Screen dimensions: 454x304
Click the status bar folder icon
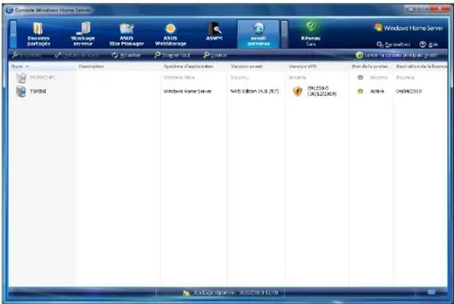click(186, 293)
